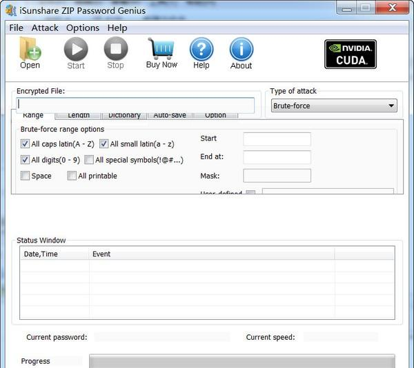Switch to the Range tab
Screen dimensions: 414x368
pyautogui.click(x=33, y=116)
